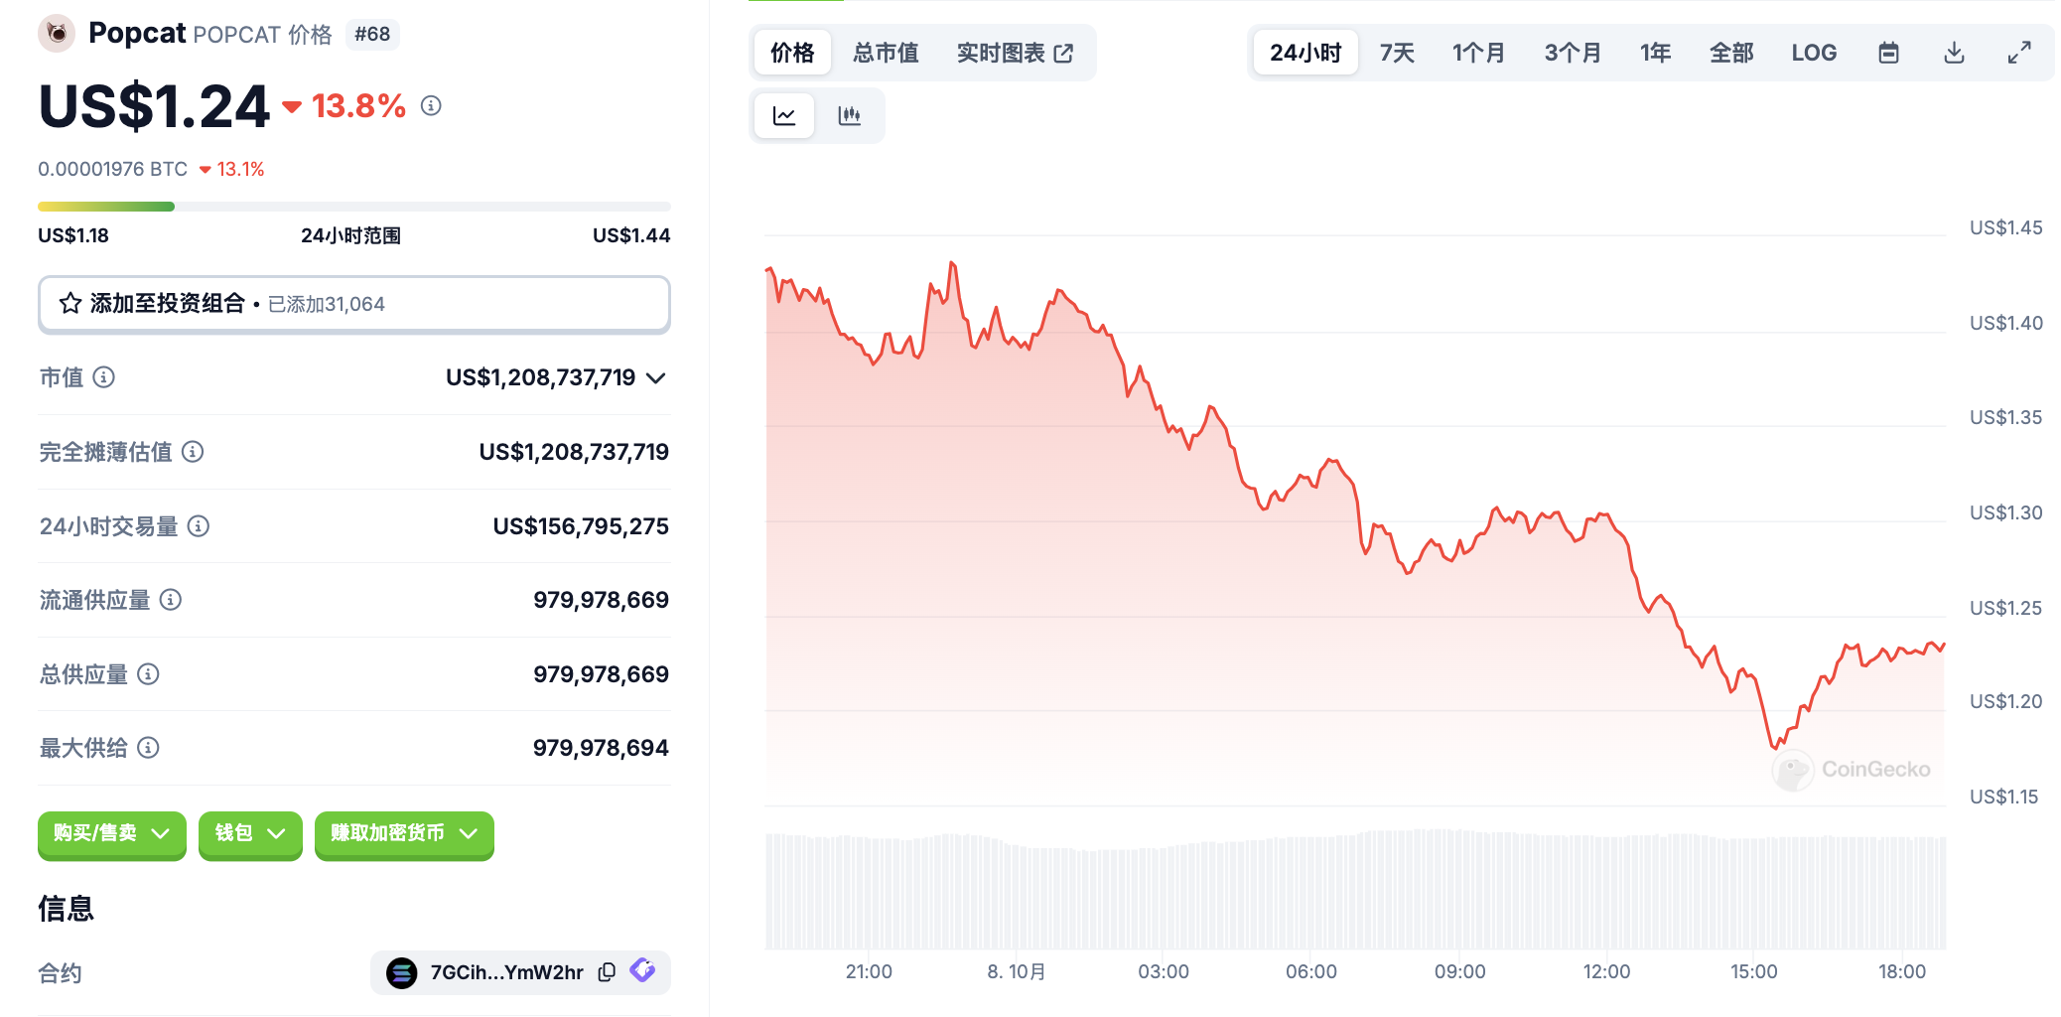
Task: Expand the market cap value chevron
Action: click(655, 377)
